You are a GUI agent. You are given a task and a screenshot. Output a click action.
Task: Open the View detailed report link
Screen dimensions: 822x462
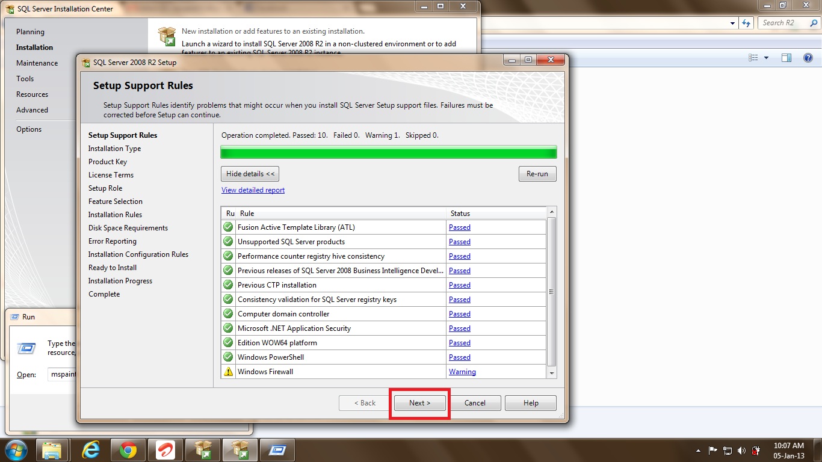[253, 190]
